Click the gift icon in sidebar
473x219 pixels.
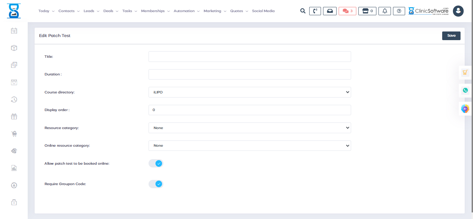click(x=14, y=117)
